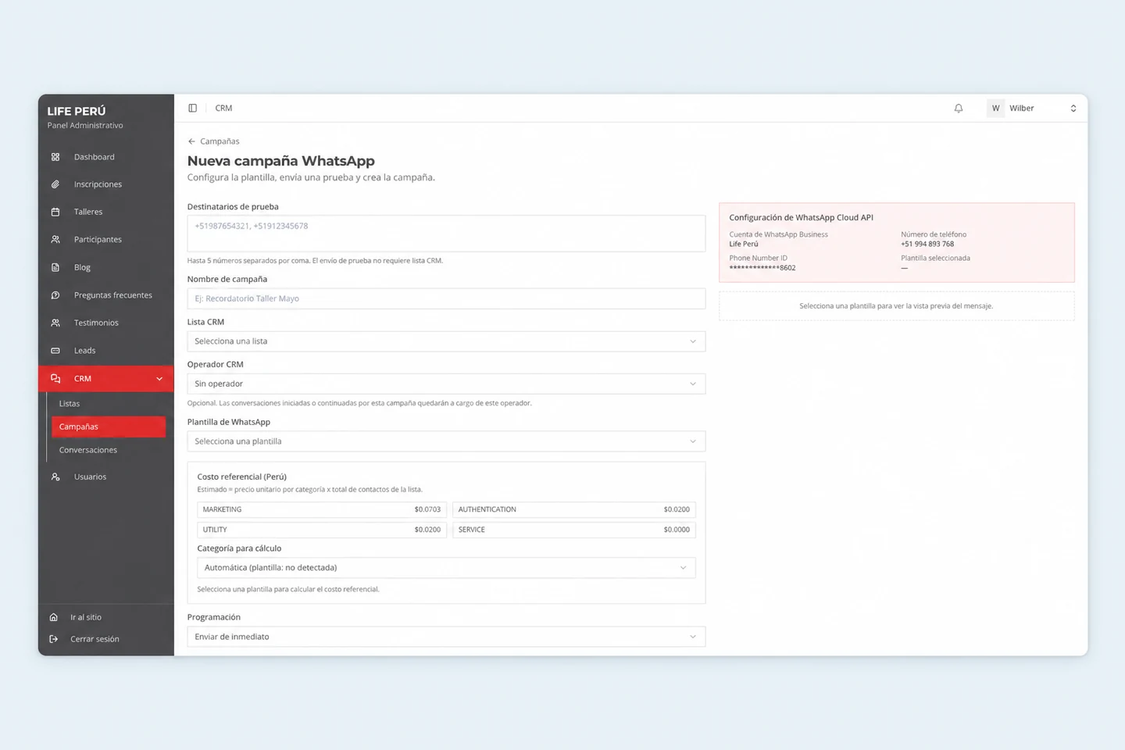Click the Talleres calendar icon

[x=55, y=212]
